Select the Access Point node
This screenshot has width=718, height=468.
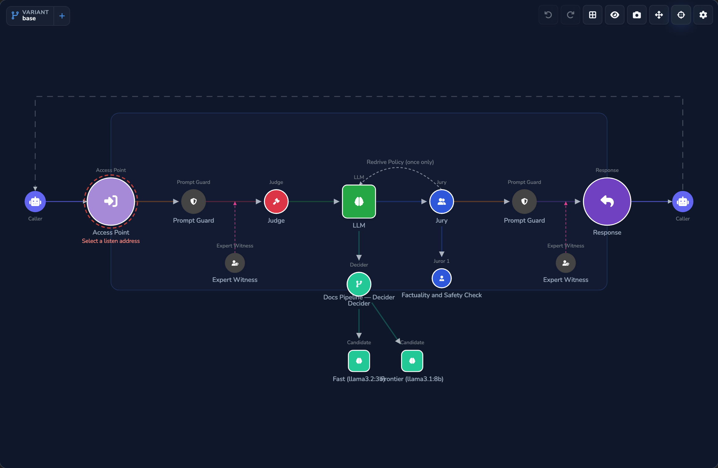click(x=111, y=201)
